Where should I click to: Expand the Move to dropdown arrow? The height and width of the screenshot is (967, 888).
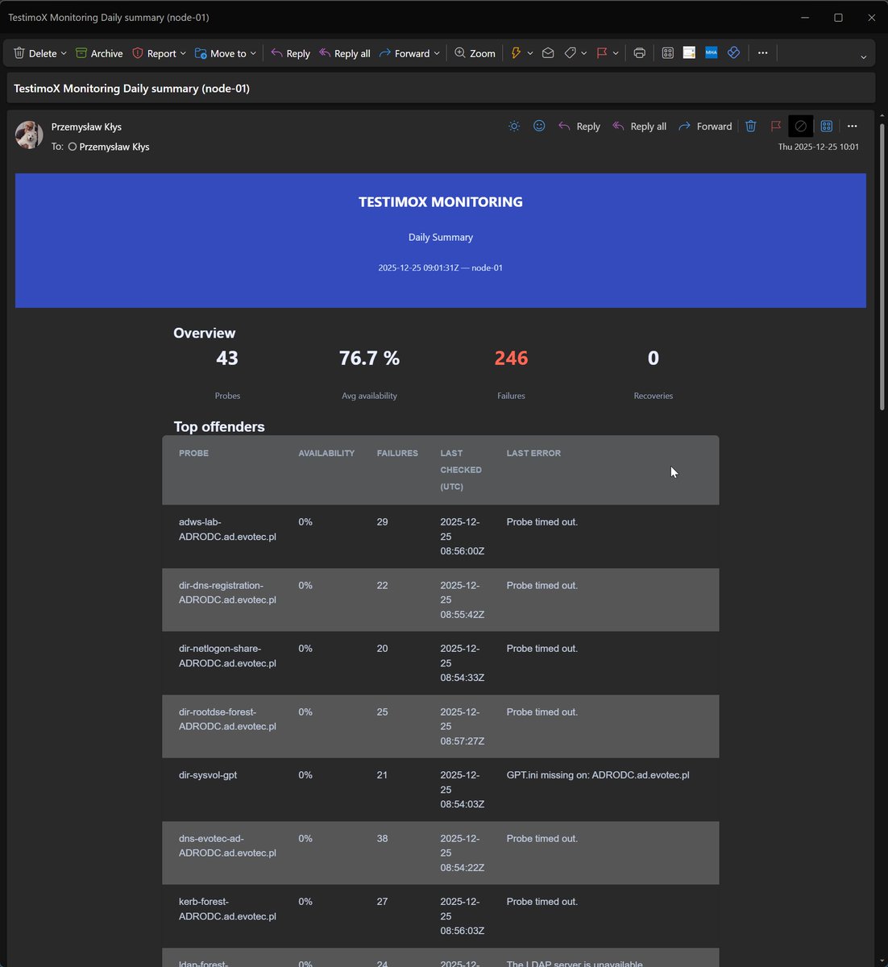tap(253, 53)
